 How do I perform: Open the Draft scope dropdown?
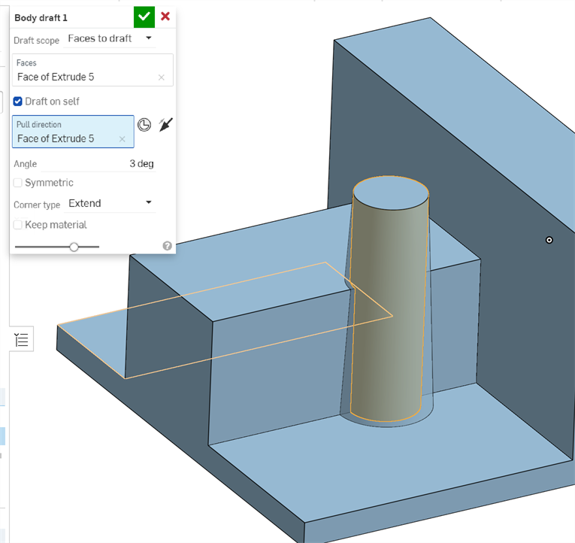(110, 38)
